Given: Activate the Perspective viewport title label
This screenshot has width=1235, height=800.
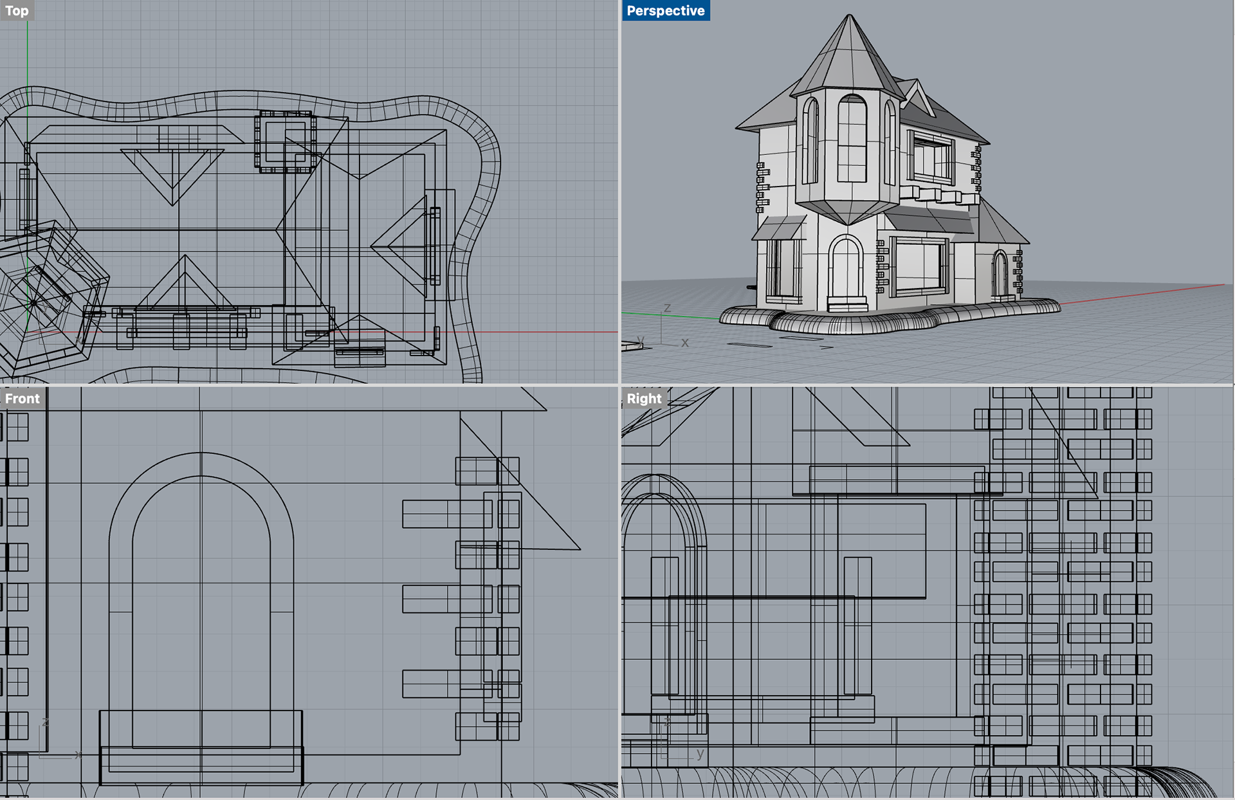Looking at the screenshot, I should click(x=665, y=11).
